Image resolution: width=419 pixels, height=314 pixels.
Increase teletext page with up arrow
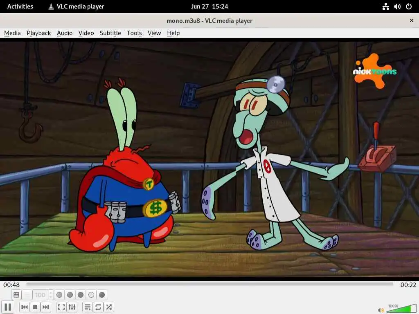[x=51, y=293]
